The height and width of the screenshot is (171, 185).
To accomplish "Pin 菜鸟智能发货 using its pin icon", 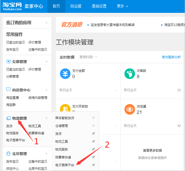I will pos(94,118).
